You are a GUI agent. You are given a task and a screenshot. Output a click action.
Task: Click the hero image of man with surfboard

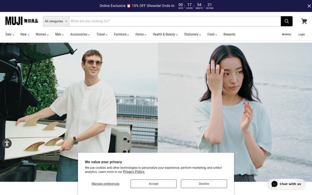click(79, 112)
